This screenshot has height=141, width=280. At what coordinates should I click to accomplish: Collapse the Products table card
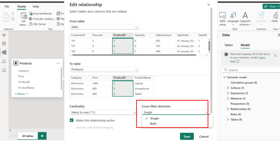point(21,93)
